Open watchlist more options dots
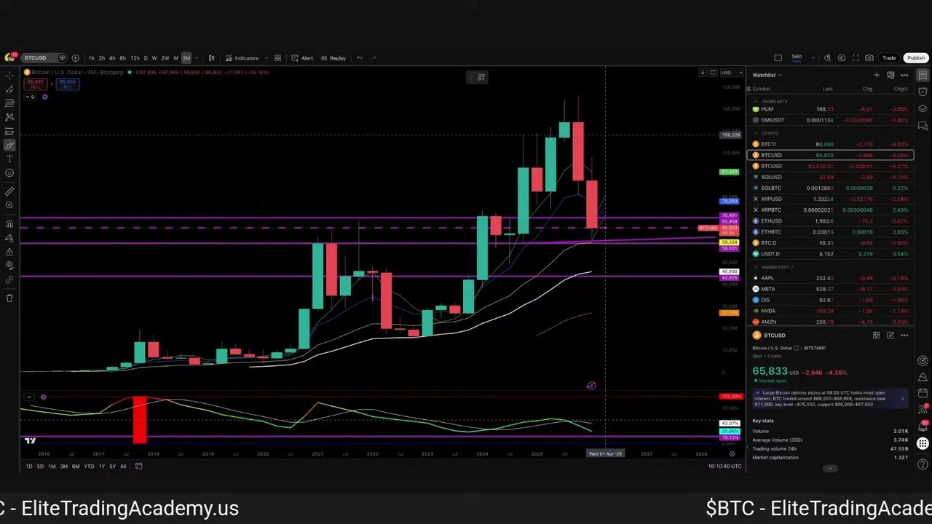Image resolution: width=932 pixels, height=524 pixels. click(x=904, y=75)
